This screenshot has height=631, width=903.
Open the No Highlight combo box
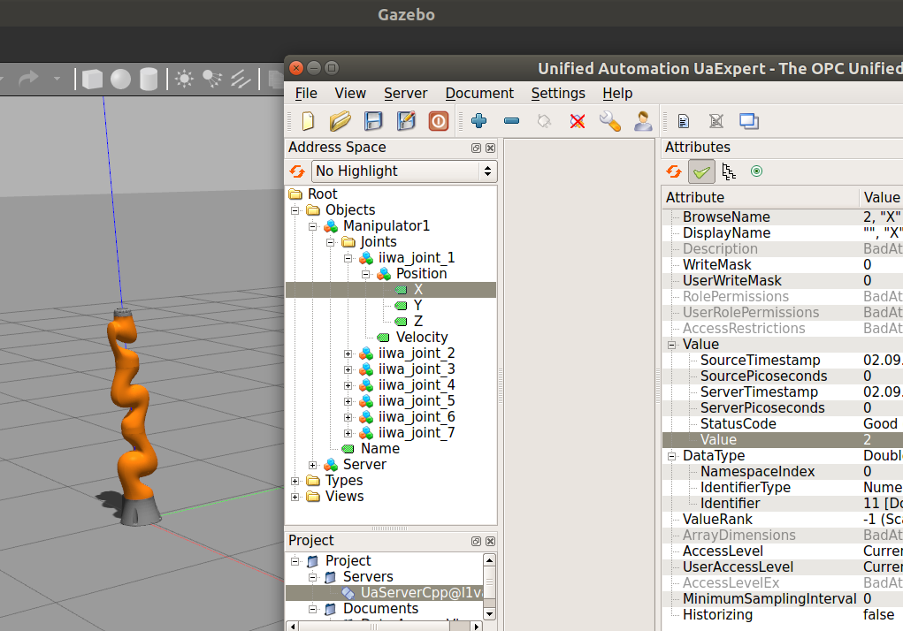click(x=405, y=171)
